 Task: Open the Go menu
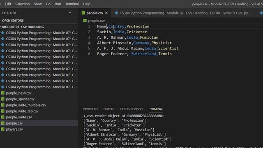coord(48,4)
